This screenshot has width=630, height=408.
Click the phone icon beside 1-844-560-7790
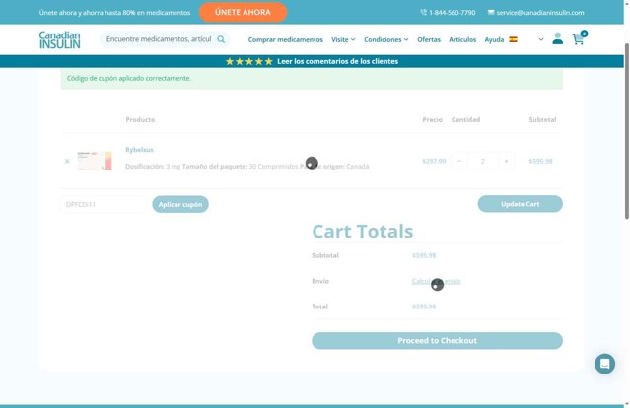point(423,13)
